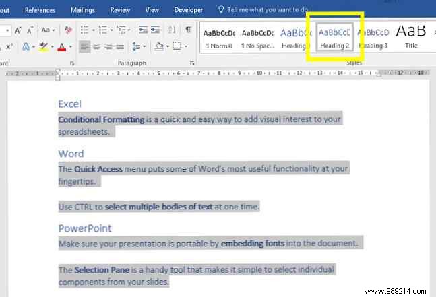Image resolution: width=436 pixels, height=297 pixels.
Task: Expand the Numbering library dropdown arrow
Action: (111, 30)
